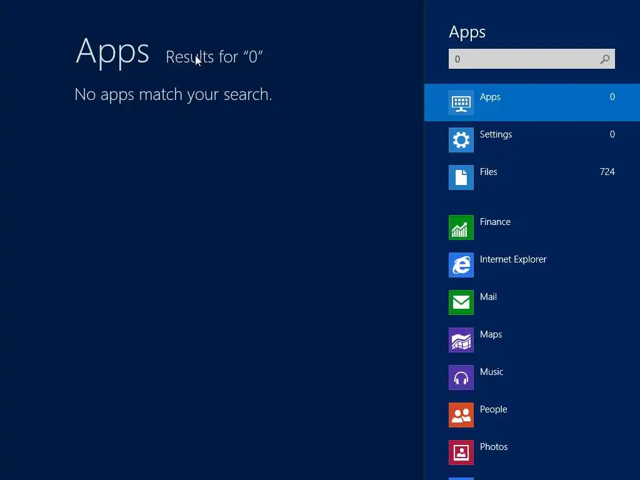Image resolution: width=640 pixels, height=480 pixels.
Task: Click the Files result count 724
Action: [x=607, y=172]
